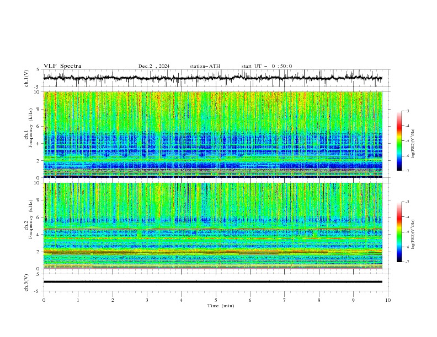Click the time axis tick label '7'
The width and height of the screenshot is (437, 337).
(x=285, y=300)
